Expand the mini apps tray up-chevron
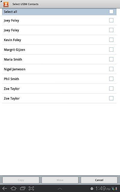This screenshot has height=192, width=120. (60, 189)
